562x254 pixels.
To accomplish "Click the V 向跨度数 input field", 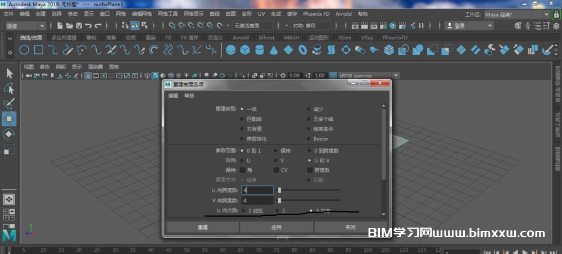I will [257, 200].
